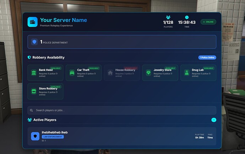Click the Jewelry Store gem icon
245x154 pixels.
(148, 73)
